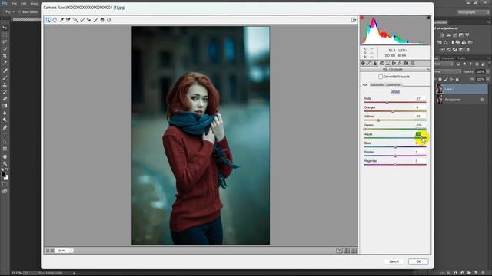Open the HSL / Grayscale panel icon
The image size is (492, 276).
[381, 64]
